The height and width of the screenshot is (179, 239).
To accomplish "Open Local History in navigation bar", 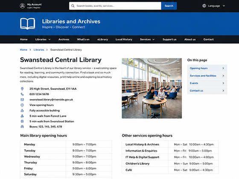I will tap(124, 39).
